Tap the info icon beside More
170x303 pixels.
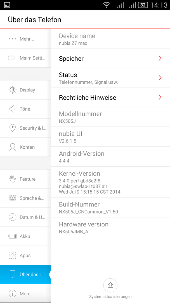(x=13, y=293)
